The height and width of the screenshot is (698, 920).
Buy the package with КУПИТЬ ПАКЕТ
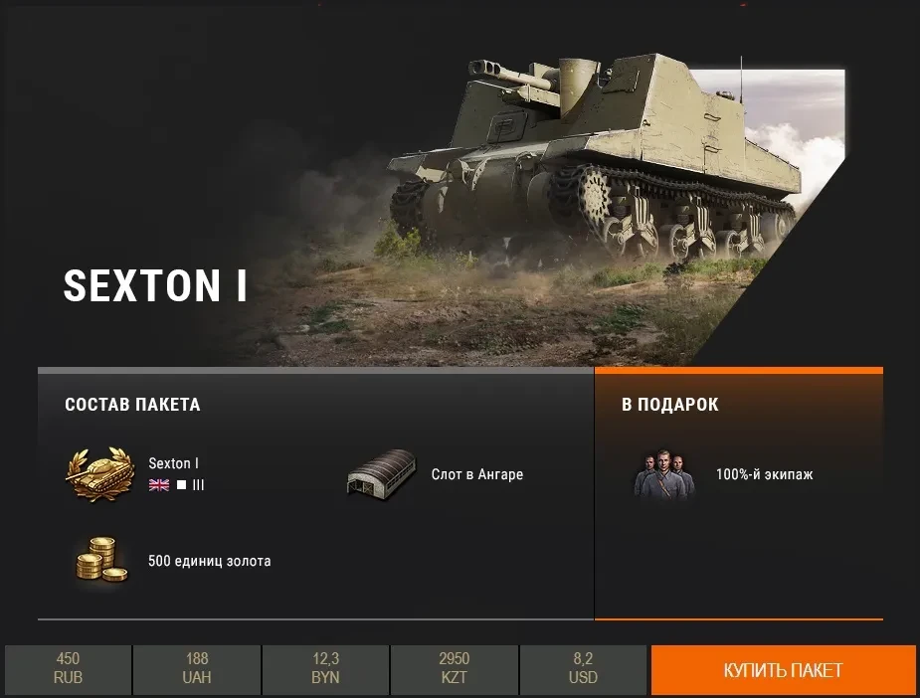pyautogui.click(x=783, y=670)
